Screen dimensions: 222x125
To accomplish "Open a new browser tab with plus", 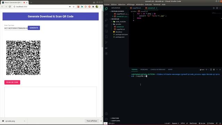I will coord(31,2).
